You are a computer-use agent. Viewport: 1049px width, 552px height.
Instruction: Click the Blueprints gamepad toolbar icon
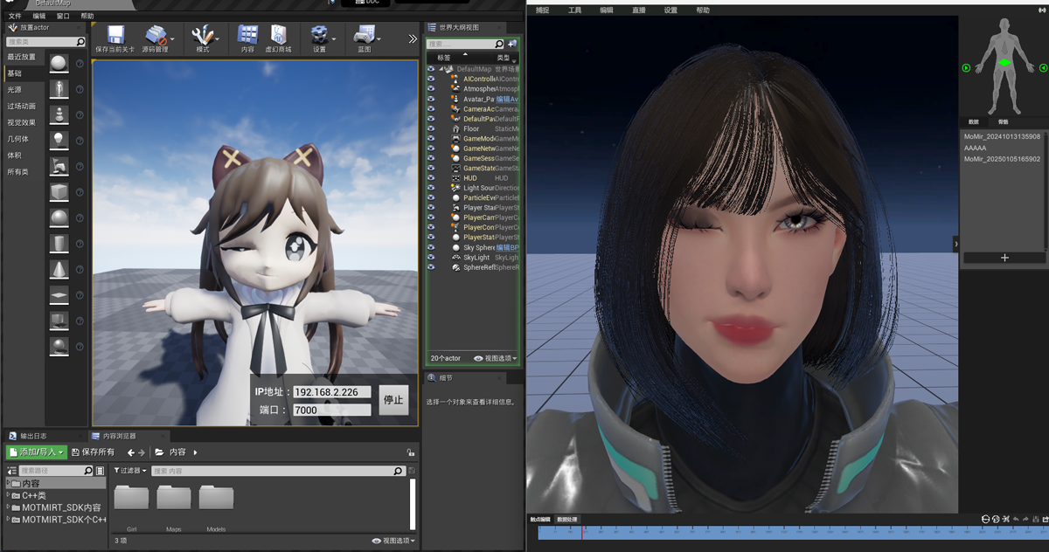(363, 36)
